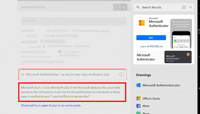Click the search magnifier icon
200x114 pixels.
click(138, 7)
